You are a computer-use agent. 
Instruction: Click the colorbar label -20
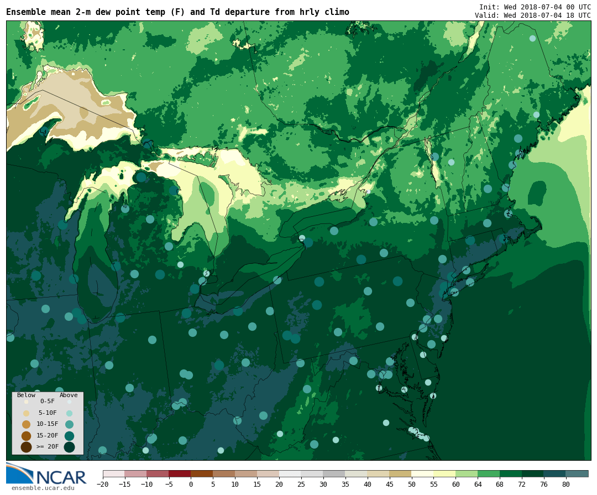102,484
